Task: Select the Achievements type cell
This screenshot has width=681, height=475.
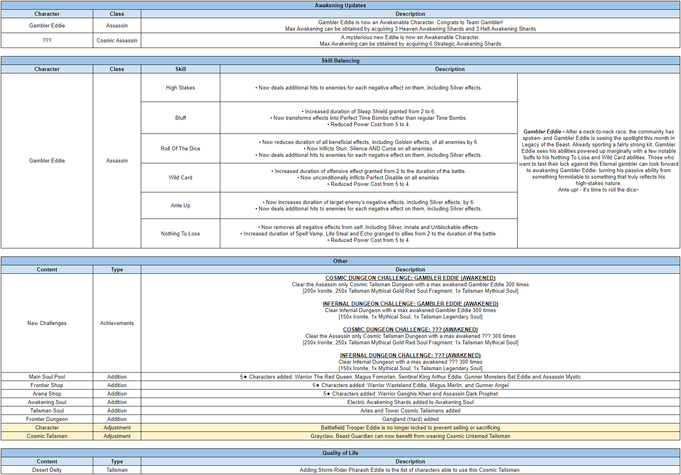Action: coord(117,323)
